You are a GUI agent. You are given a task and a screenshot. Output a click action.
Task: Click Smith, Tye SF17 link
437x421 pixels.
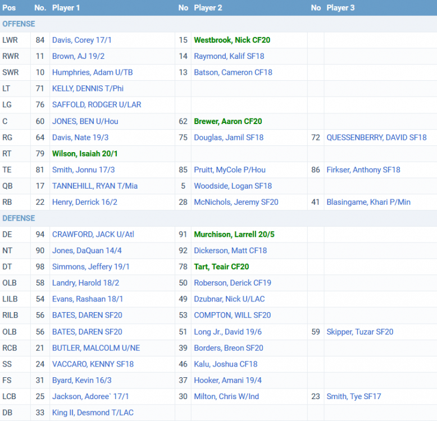(x=354, y=396)
